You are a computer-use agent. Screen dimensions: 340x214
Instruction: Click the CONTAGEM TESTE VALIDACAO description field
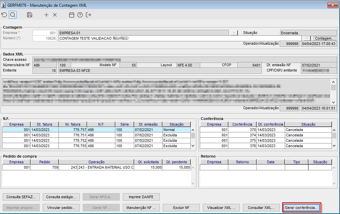(x=180, y=38)
